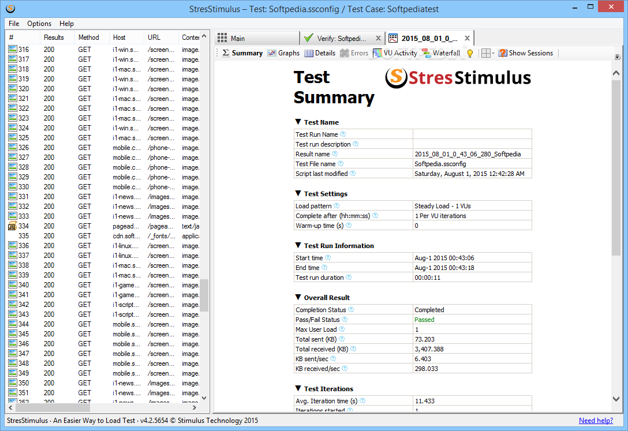Image resolution: width=628 pixels, height=431 pixels.
Task: Click help icon beside End time
Action: [324, 267]
